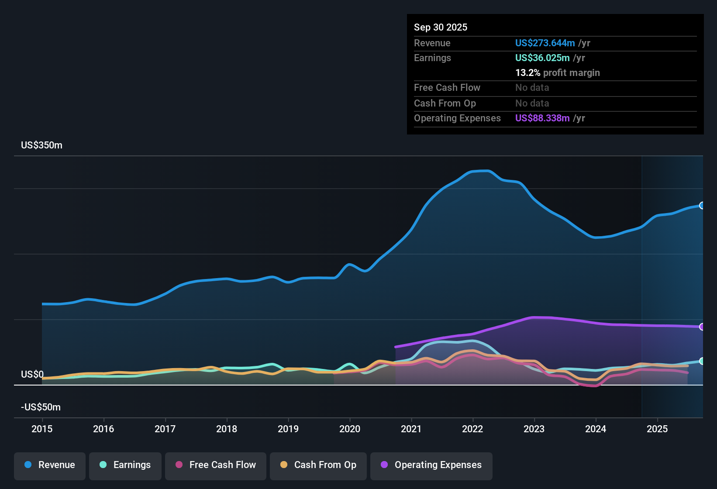Screen dimensions: 717x489
Task: Toggle the Free Cash Flow series visibility
Action: pyautogui.click(x=215, y=465)
